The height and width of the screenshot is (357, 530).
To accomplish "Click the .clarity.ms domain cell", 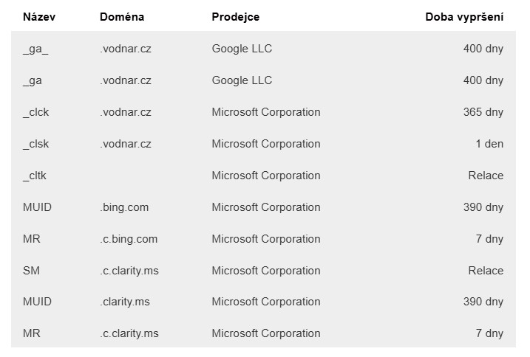I will 124,302.
